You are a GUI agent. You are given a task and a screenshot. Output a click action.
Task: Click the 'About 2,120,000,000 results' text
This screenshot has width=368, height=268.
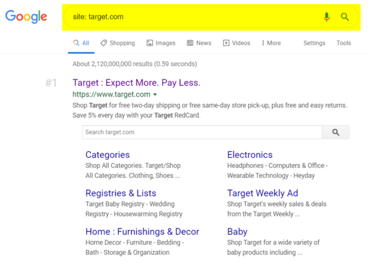pyautogui.click(x=135, y=64)
